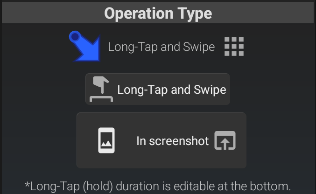
Task: Click the "In screenshot" text label
Action: [x=172, y=141]
